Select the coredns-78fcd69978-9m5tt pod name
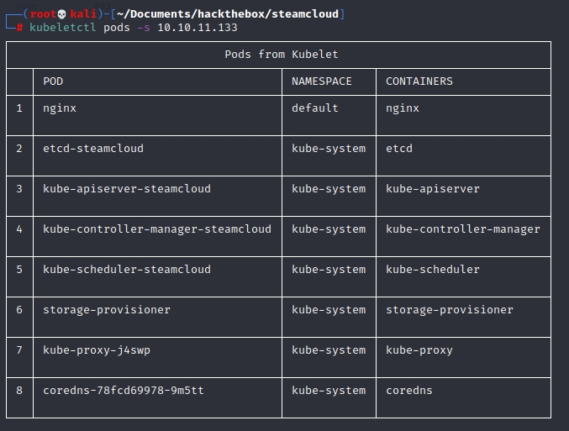This screenshot has width=569, height=431. pos(124,391)
